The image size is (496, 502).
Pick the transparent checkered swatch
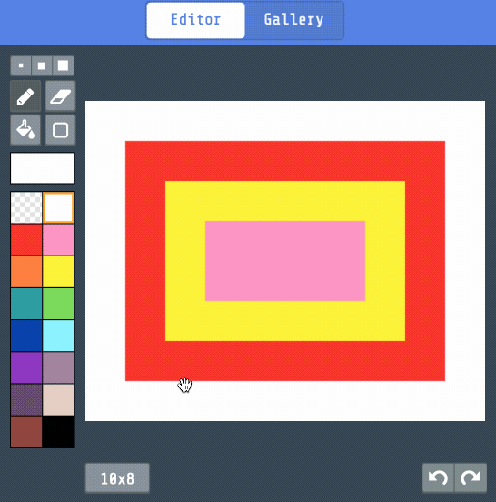coord(26,207)
